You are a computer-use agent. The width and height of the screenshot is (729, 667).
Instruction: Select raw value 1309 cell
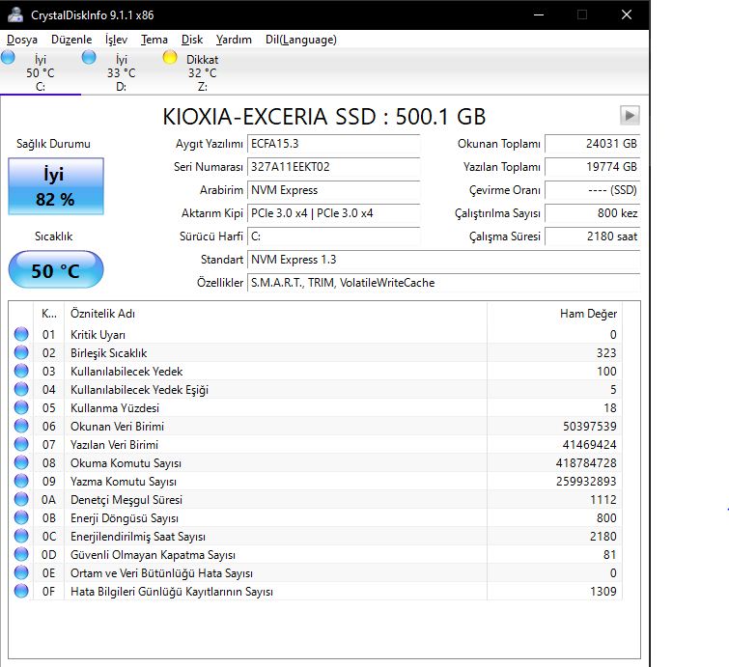point(554,592)
